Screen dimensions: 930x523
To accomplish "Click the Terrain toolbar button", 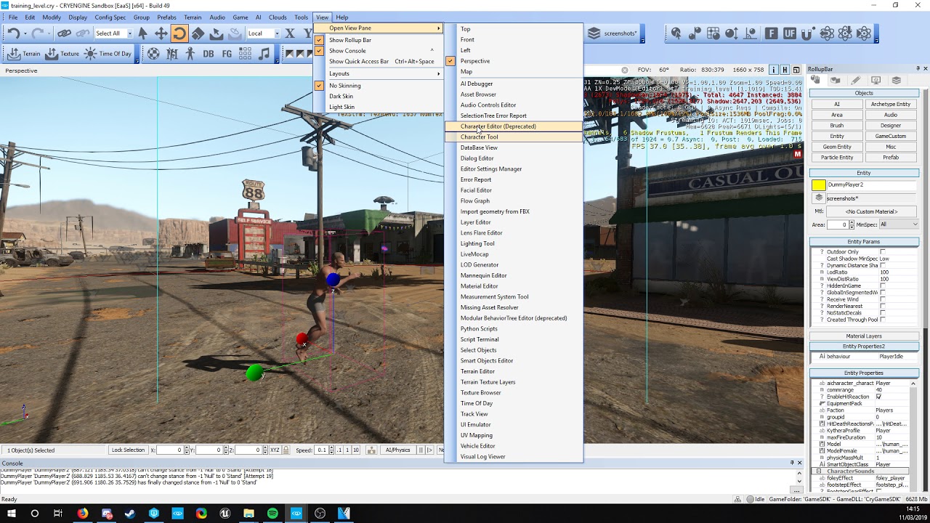I will click(23, 54).
